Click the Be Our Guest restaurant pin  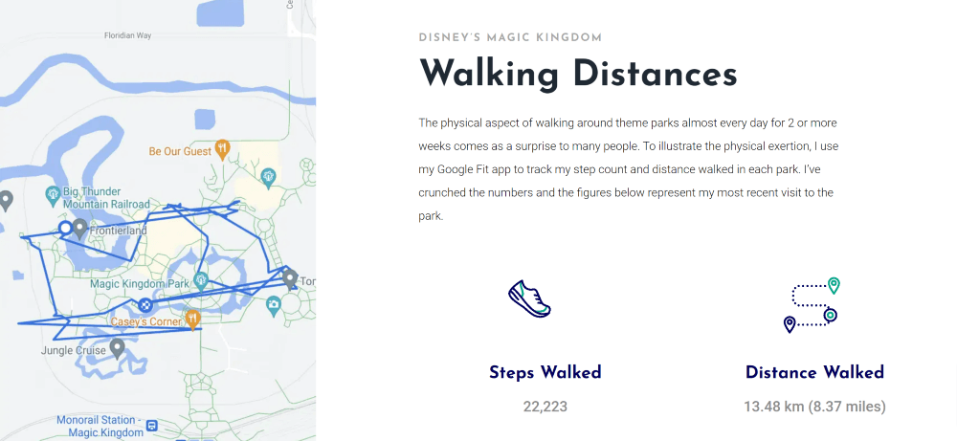click(x=223, y=149)
